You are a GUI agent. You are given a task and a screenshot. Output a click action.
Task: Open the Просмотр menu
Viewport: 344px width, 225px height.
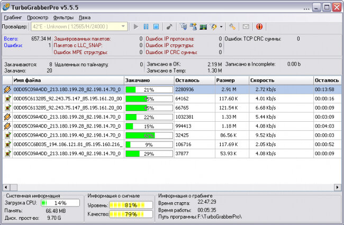(38, 17)
